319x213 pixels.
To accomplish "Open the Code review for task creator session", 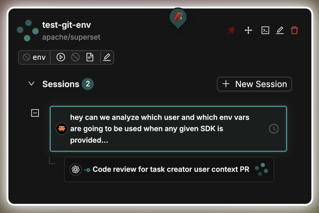I will pyautogui.click(x=171, y=169).
